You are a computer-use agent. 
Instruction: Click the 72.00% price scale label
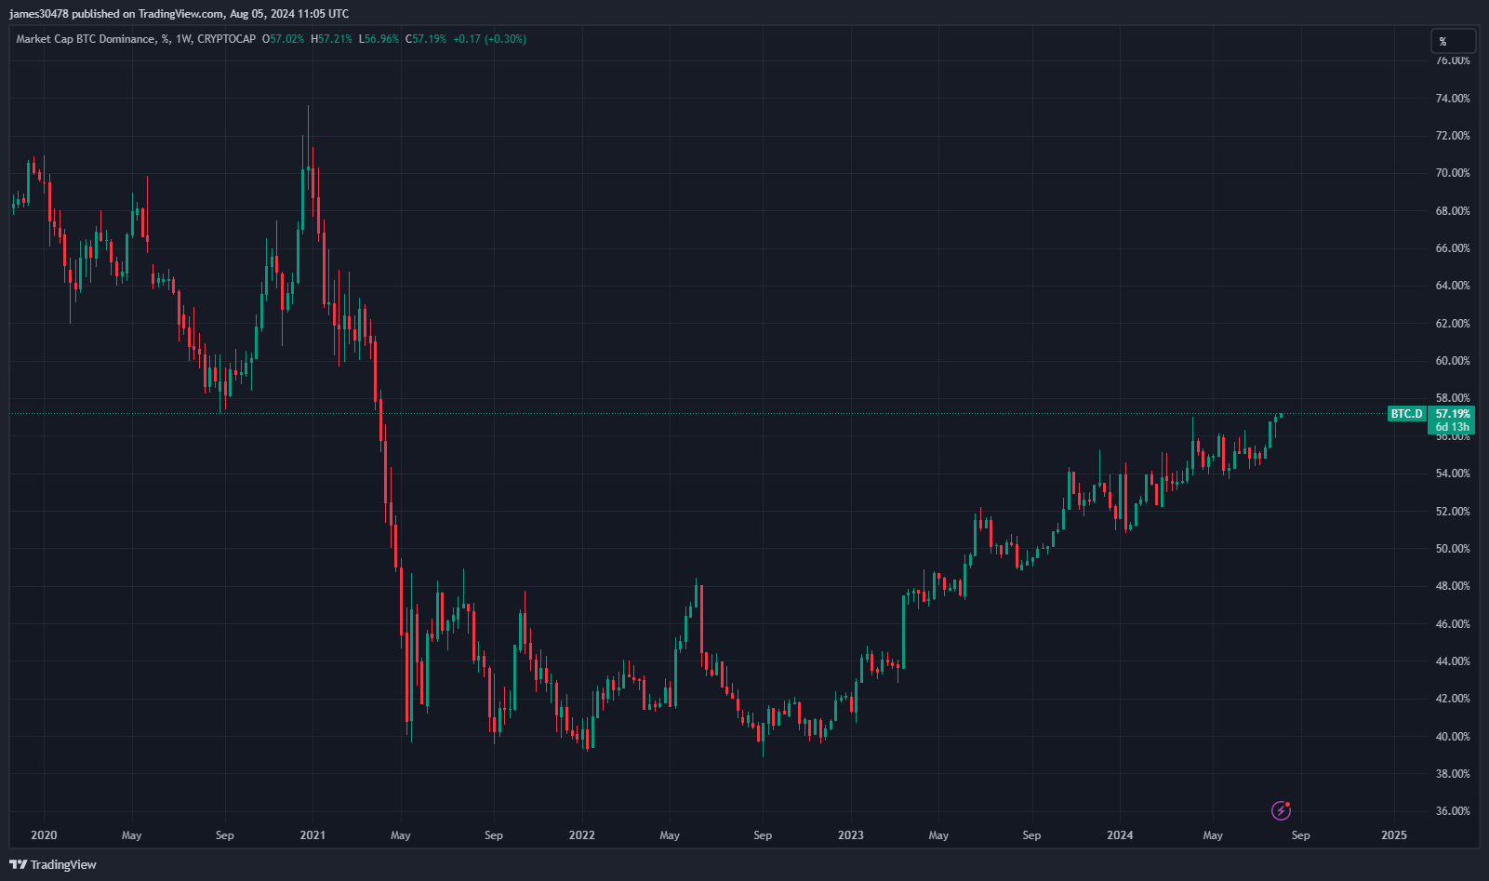click(x=1453, y=136)
